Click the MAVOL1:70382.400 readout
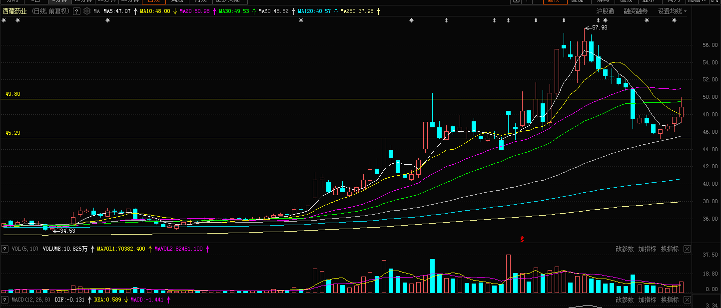 pos(121,248)
